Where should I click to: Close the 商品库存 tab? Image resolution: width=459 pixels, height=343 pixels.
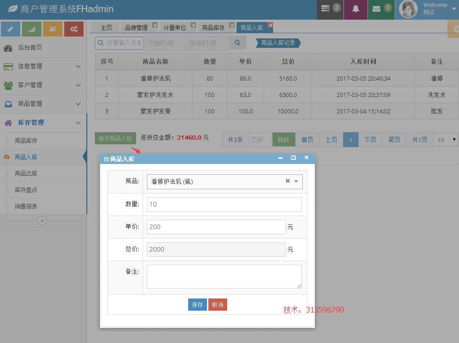[x=232, y=25]
